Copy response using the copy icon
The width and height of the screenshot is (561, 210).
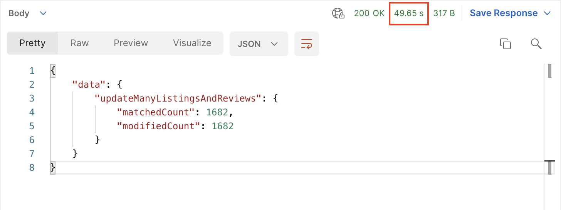[505, 44]
